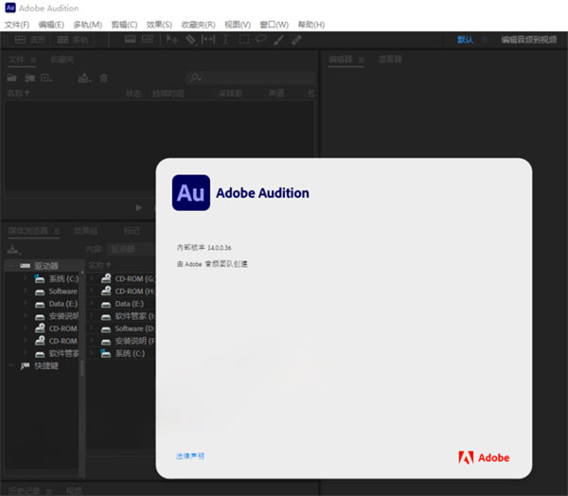Select the Slip tool
This screenshot has width=568, height=496.
click(208, 40)
